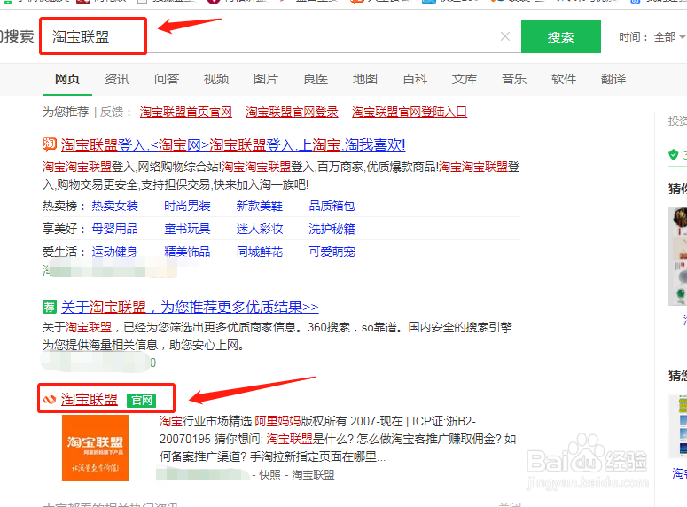Click the orange 淘 icon beside first result
This screenshot has height=507, width=687.
point(50,144)
